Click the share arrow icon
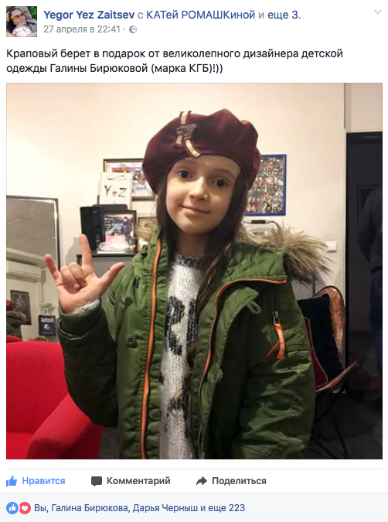 coord(202,481)
